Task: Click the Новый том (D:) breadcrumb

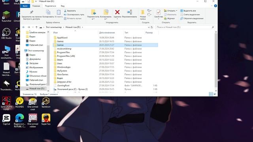Action: click(x=73, y=27)
